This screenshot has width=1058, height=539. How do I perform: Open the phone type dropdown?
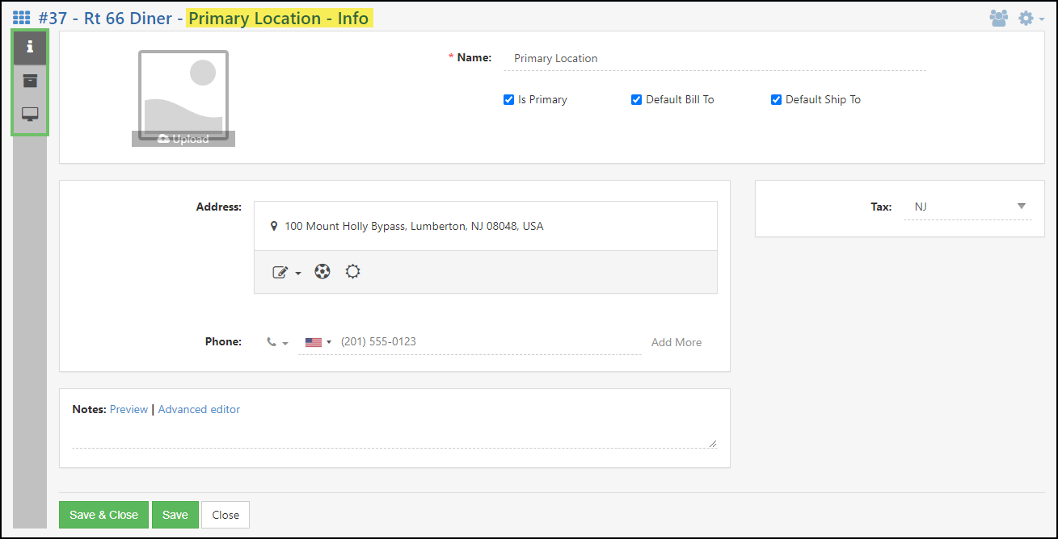pos(277,342)
